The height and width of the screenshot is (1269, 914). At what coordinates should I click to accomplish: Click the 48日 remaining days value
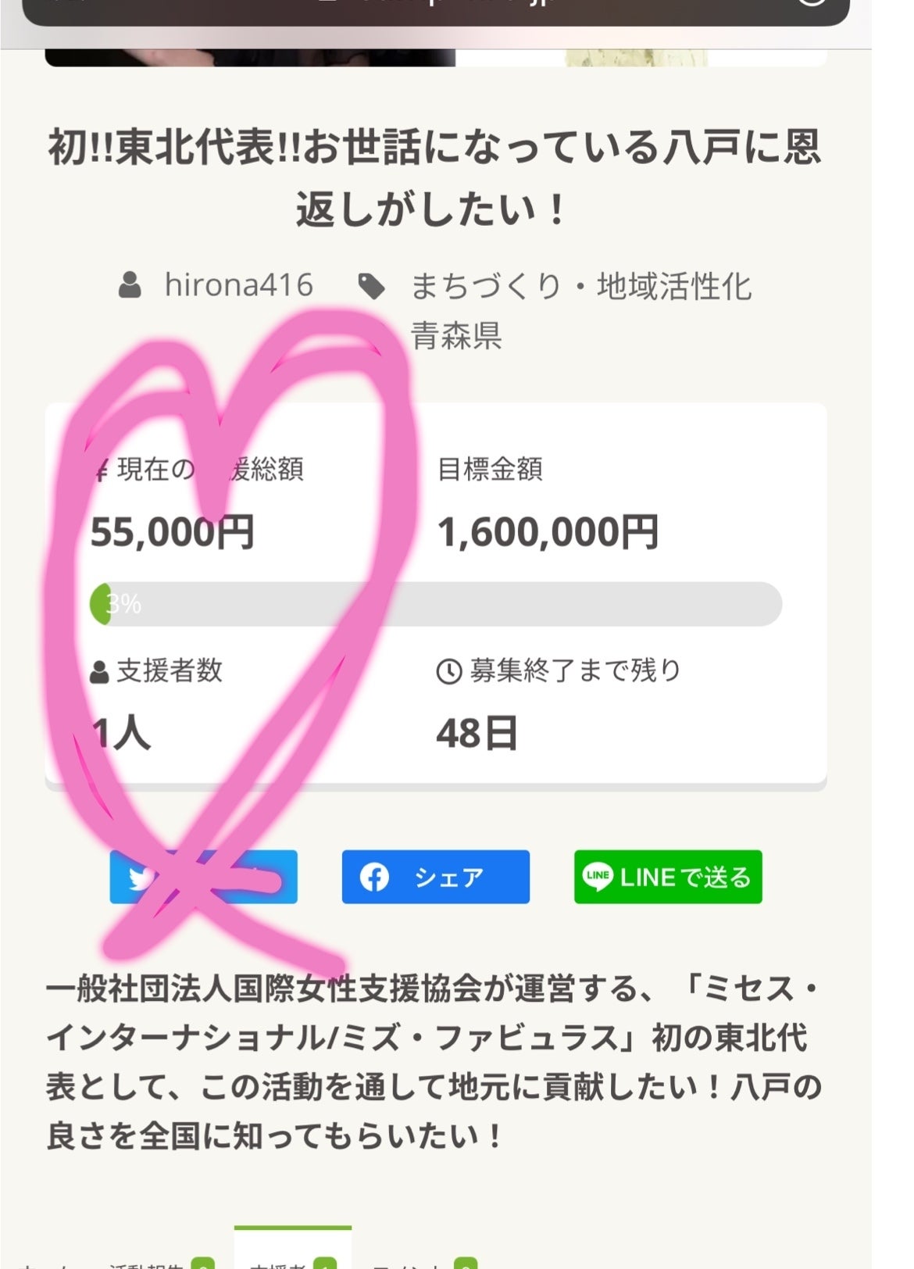477,734
